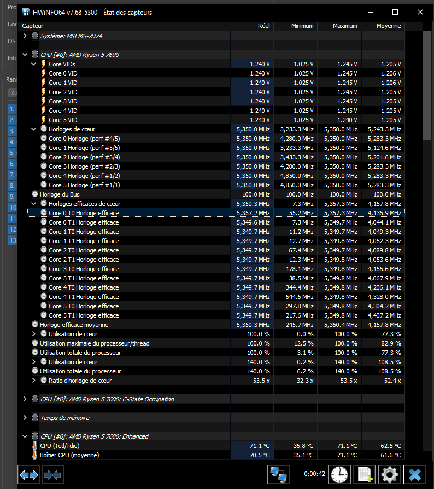The width and height of the screenshot is (434, 489).
Task: Open the network remote monitoring icon
Action: [279, 475]
